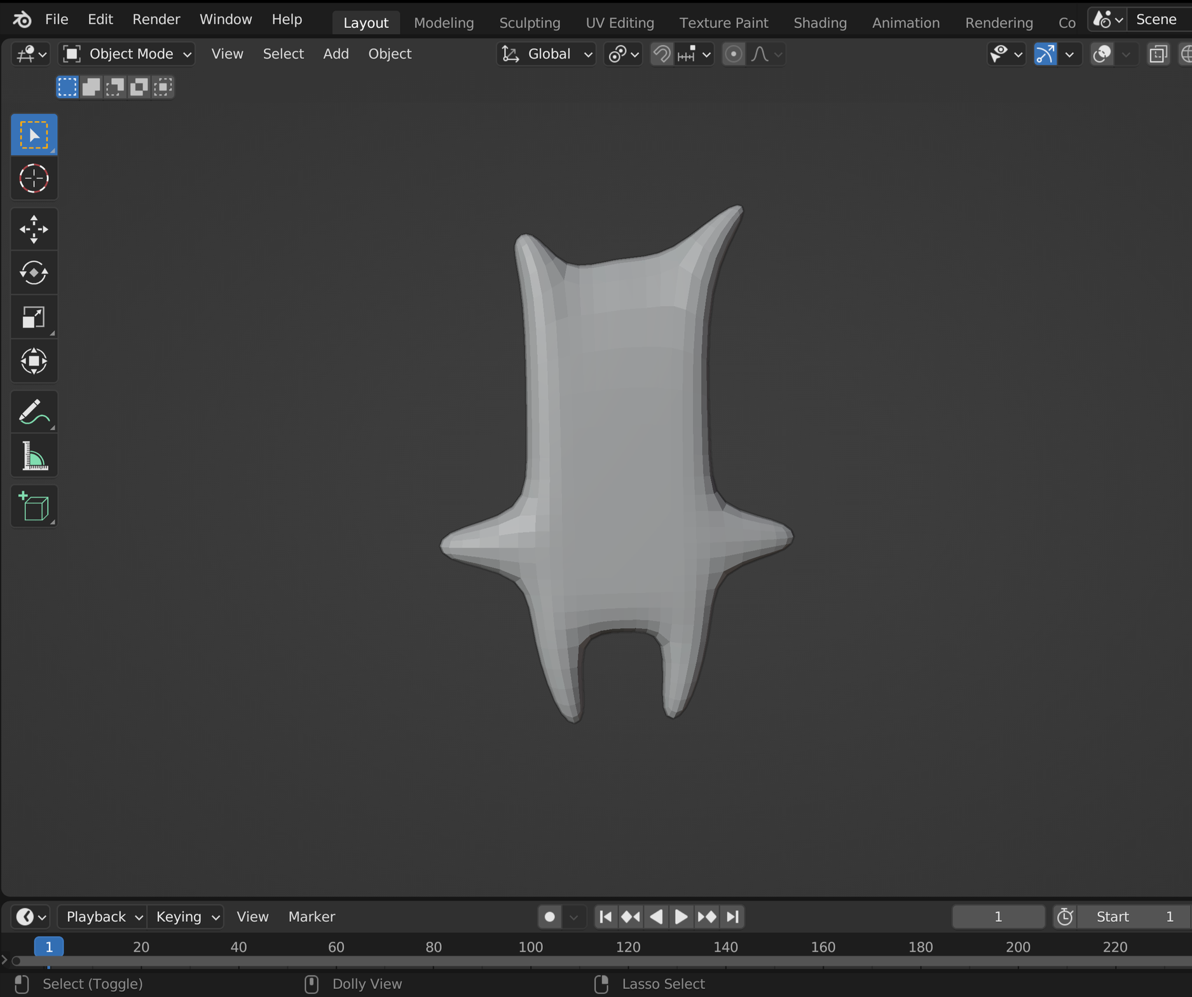Open the Render menu
Screen dimensions: 1192x997
156,20
